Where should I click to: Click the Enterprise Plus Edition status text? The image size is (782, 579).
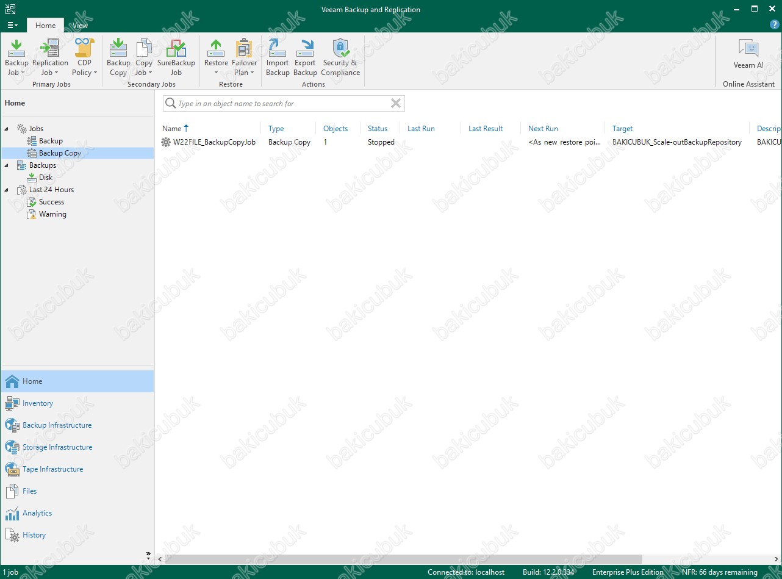click(628, 572)
